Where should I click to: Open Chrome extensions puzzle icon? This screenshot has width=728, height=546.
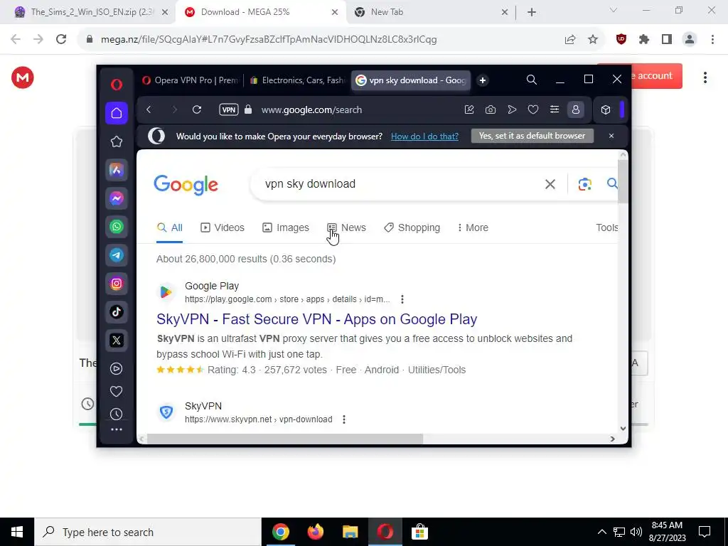644,40
